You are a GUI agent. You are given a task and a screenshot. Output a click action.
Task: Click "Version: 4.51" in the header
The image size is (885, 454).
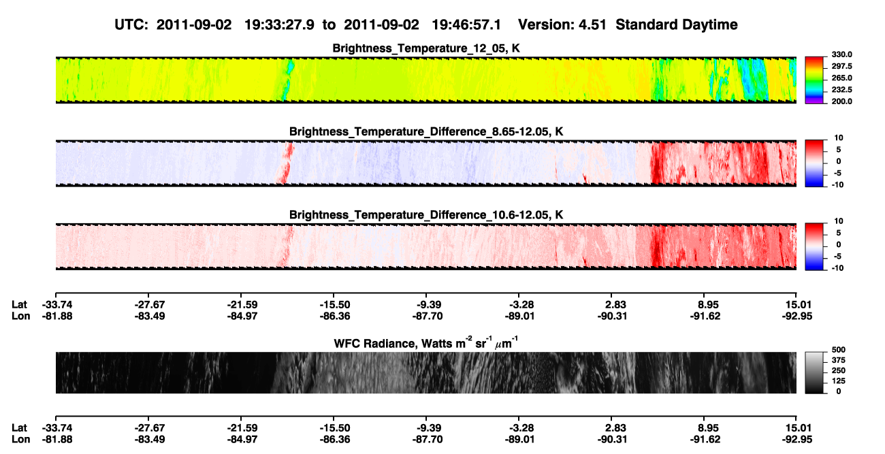click(x=562, y=25)
